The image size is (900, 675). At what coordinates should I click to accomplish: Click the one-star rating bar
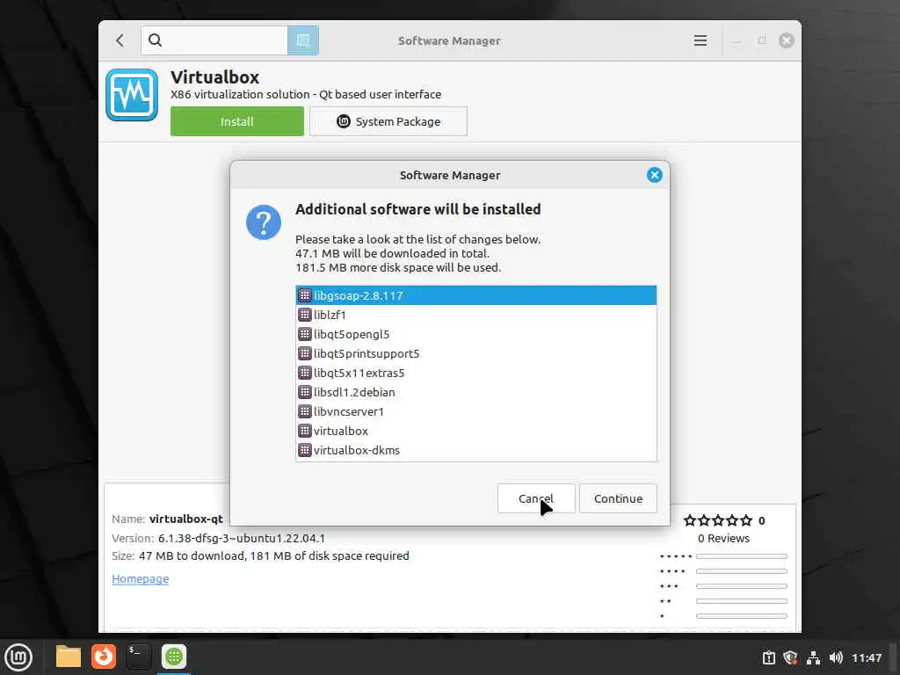pyautogui.click(x=742, y=616)
